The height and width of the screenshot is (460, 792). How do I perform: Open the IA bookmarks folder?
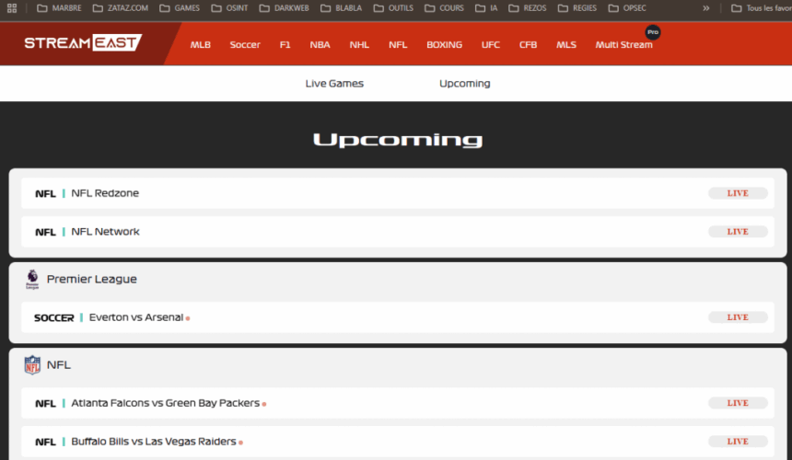coord(486,8)
